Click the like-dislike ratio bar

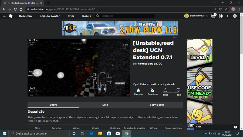coord(172,93)
